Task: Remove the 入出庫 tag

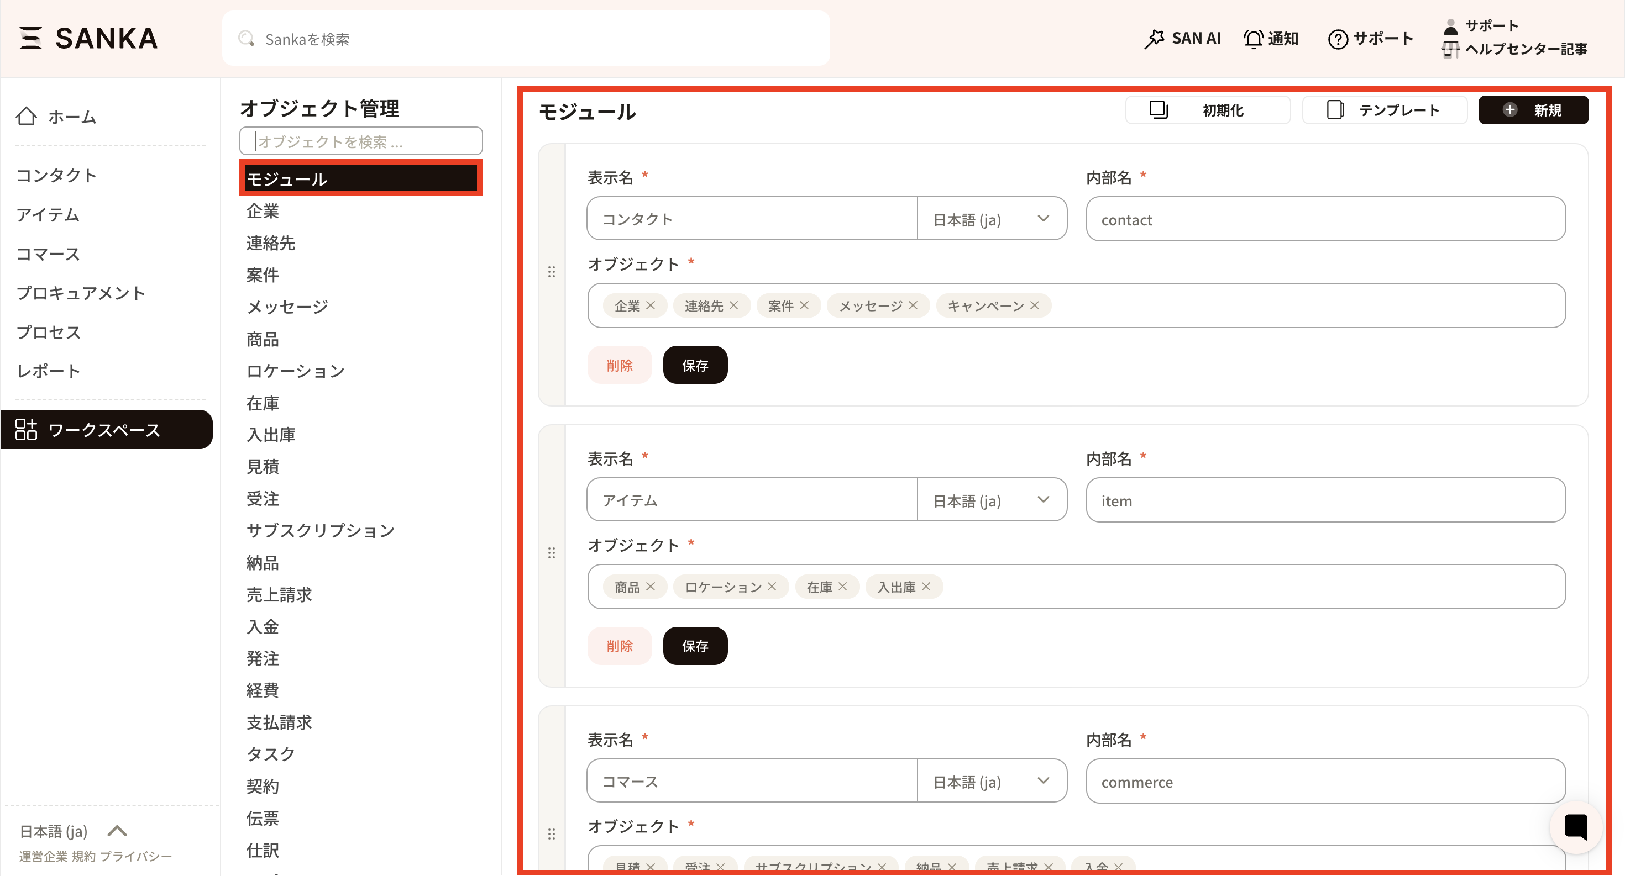Action: tap(926, 586)
